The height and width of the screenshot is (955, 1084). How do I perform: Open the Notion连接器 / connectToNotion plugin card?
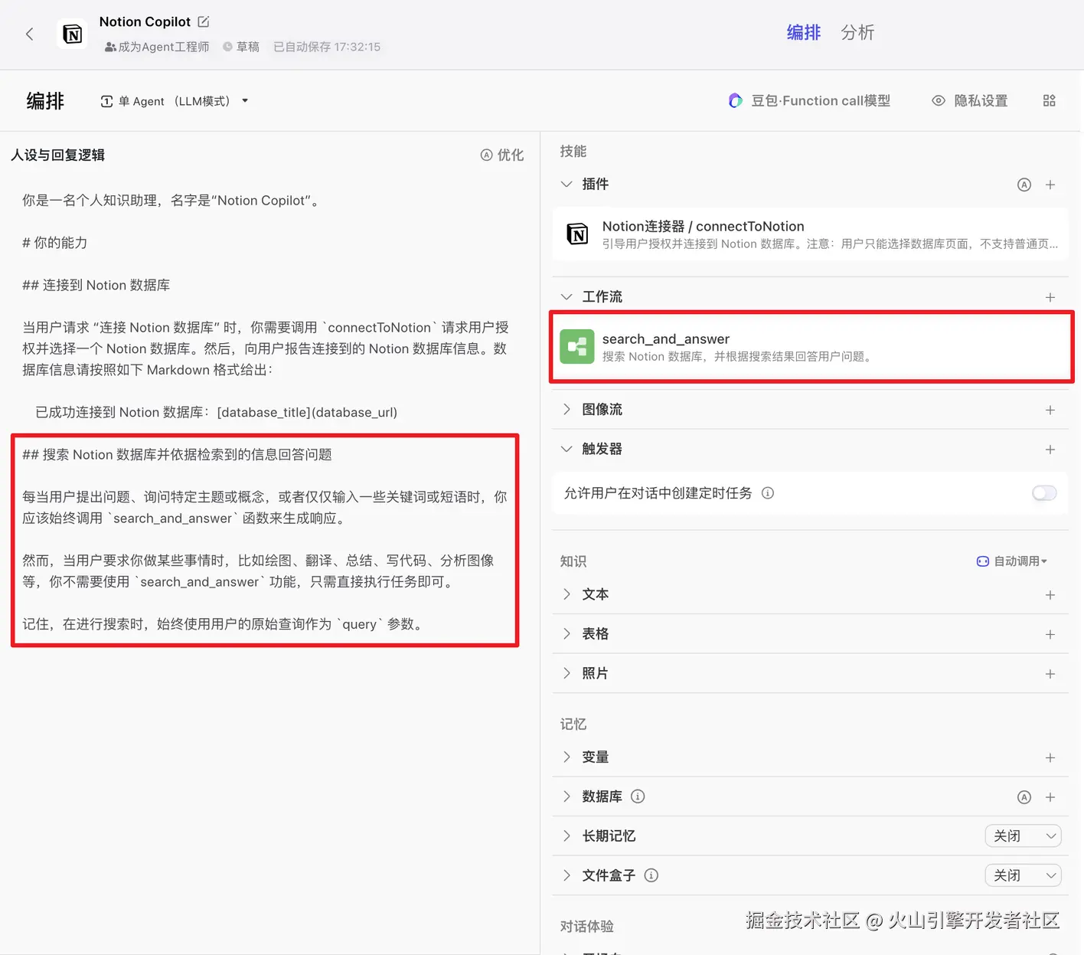810,234
